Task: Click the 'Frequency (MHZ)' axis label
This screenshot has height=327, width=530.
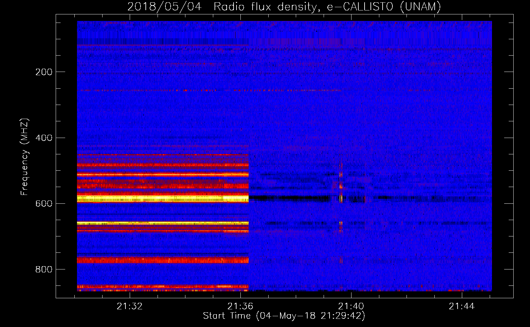Action: tap(24, 157)
